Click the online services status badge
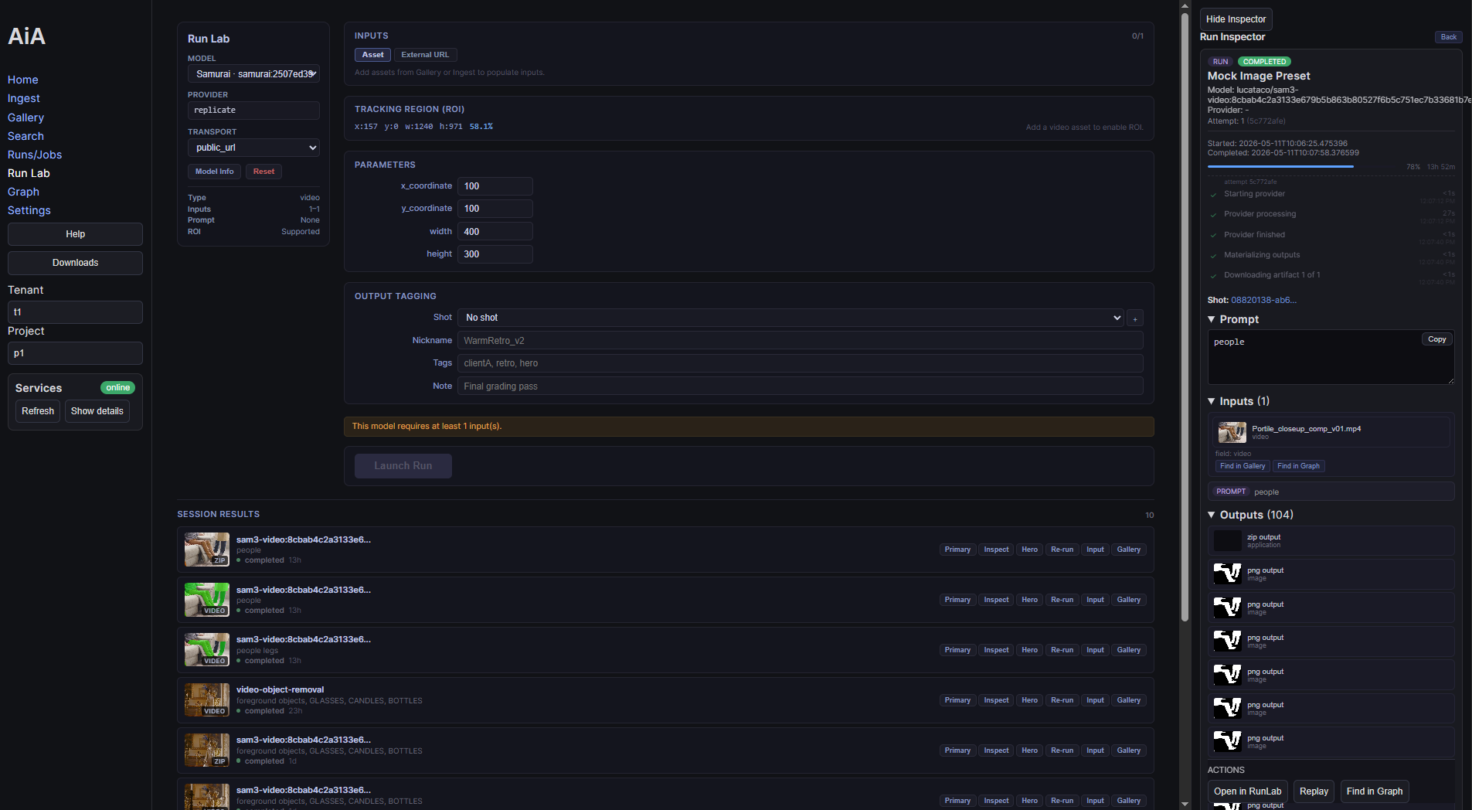 tap(118, 388)
